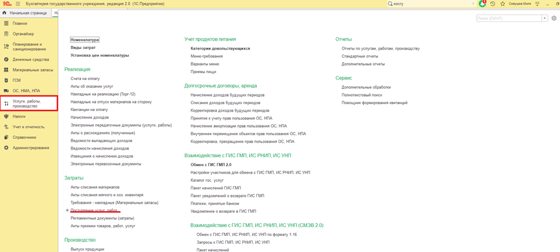The image size is (560, 252).
Task: Open Отчеты по услугам, работам, производству
Action: (380, 48)
